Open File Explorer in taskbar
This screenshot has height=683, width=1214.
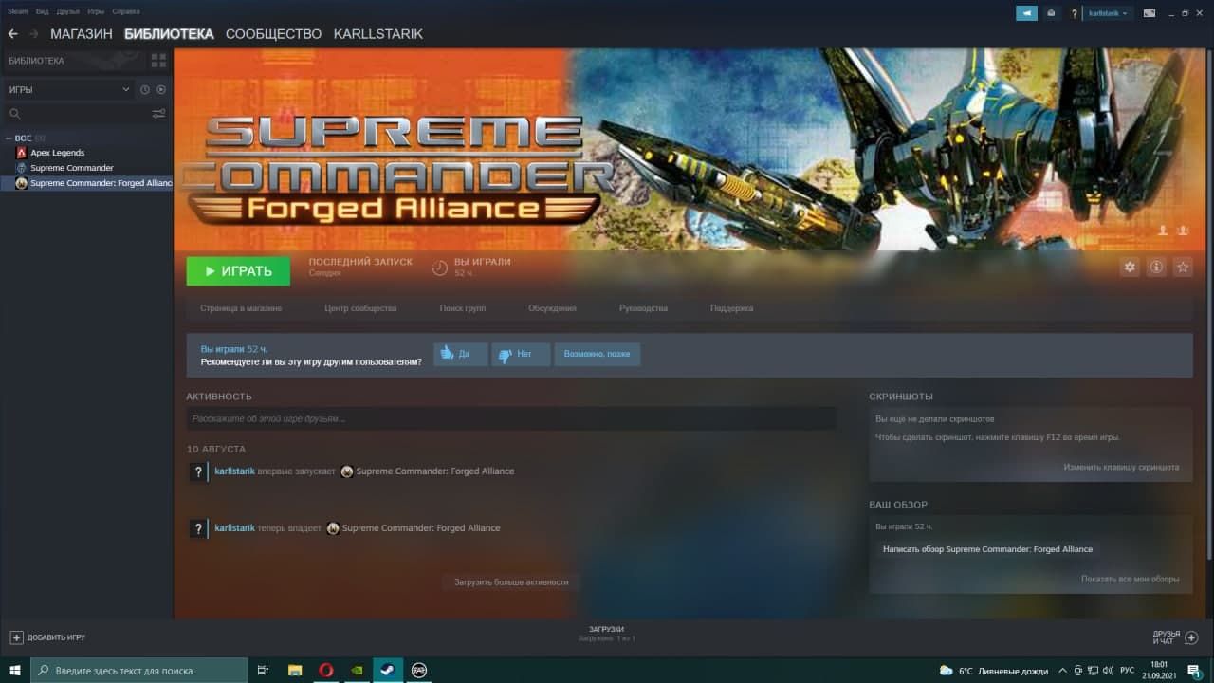pyautogui.click(x=295, y=670)
